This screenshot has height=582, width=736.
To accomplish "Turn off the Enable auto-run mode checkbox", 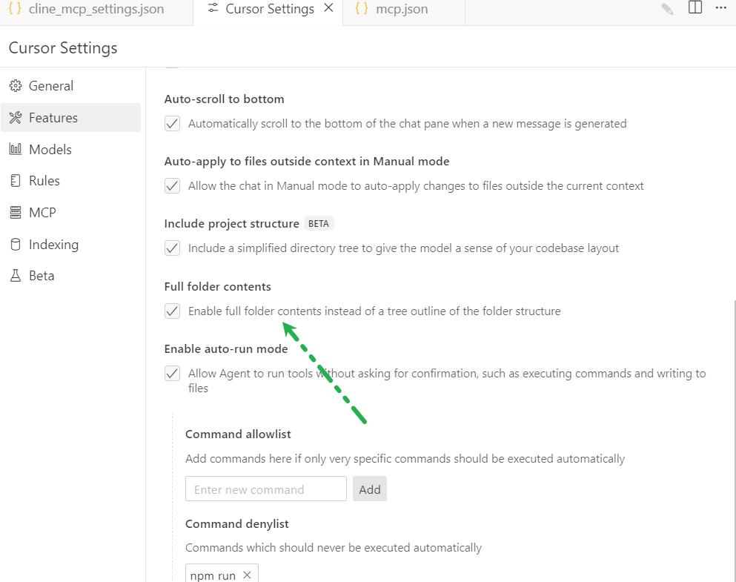I will tap(173, 374).
